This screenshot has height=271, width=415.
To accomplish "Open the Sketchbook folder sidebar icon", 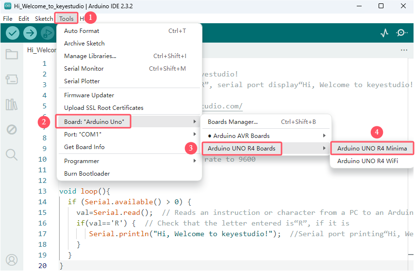I will pyautogui.click(x=12, y=54).
